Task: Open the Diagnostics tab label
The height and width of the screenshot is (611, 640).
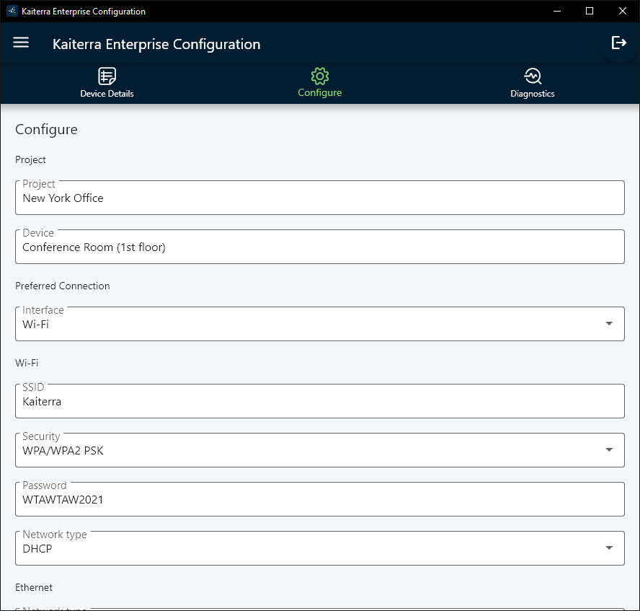Action: pos(532,94)
